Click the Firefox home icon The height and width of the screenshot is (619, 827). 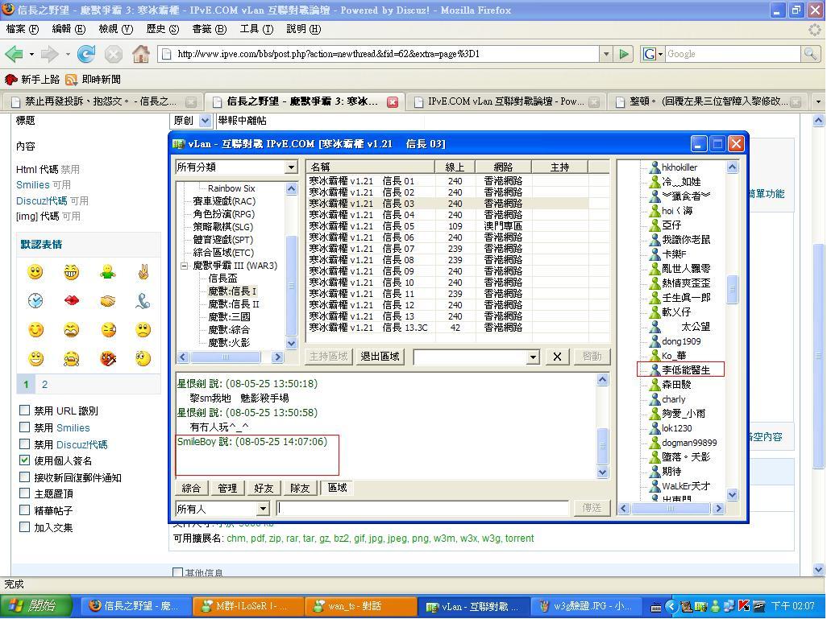pyautogui.click(x=140, y=54)
